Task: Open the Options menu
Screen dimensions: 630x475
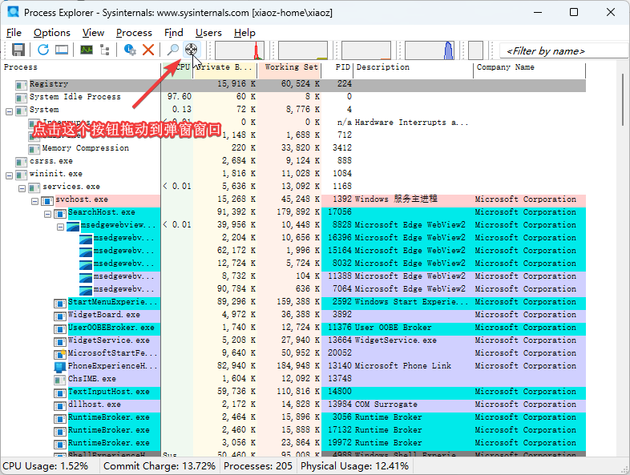Action: tap(52, 33)
